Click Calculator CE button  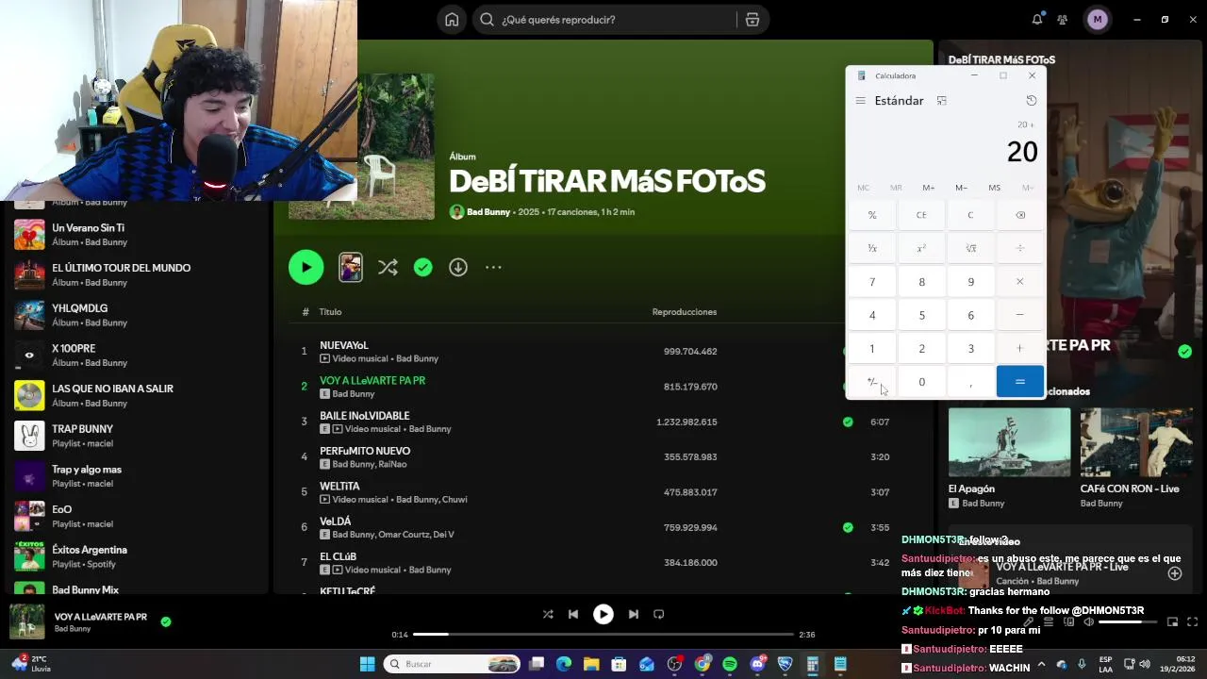click(921, 215)
